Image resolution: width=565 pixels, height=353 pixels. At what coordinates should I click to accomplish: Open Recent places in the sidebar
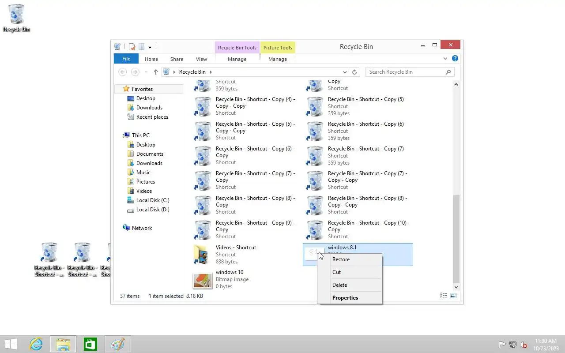[152, 117]
